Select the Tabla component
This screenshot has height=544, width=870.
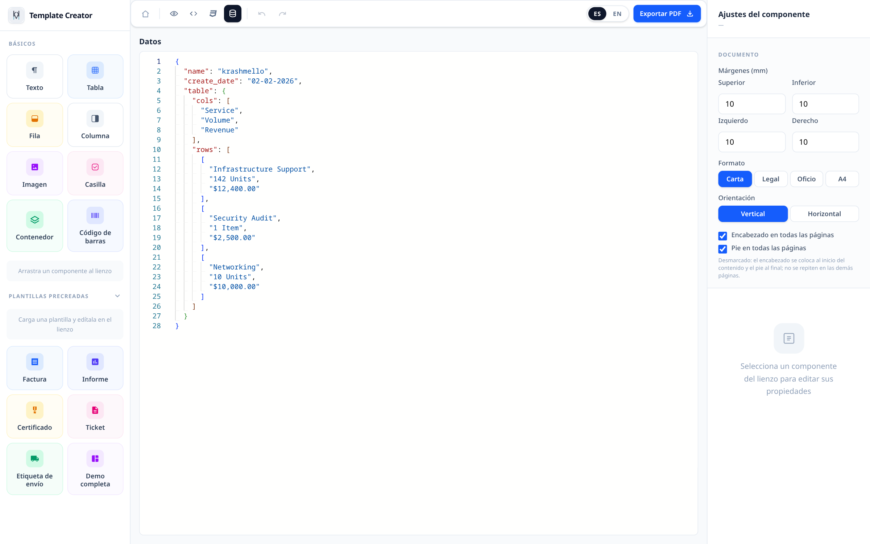[95, 77]
